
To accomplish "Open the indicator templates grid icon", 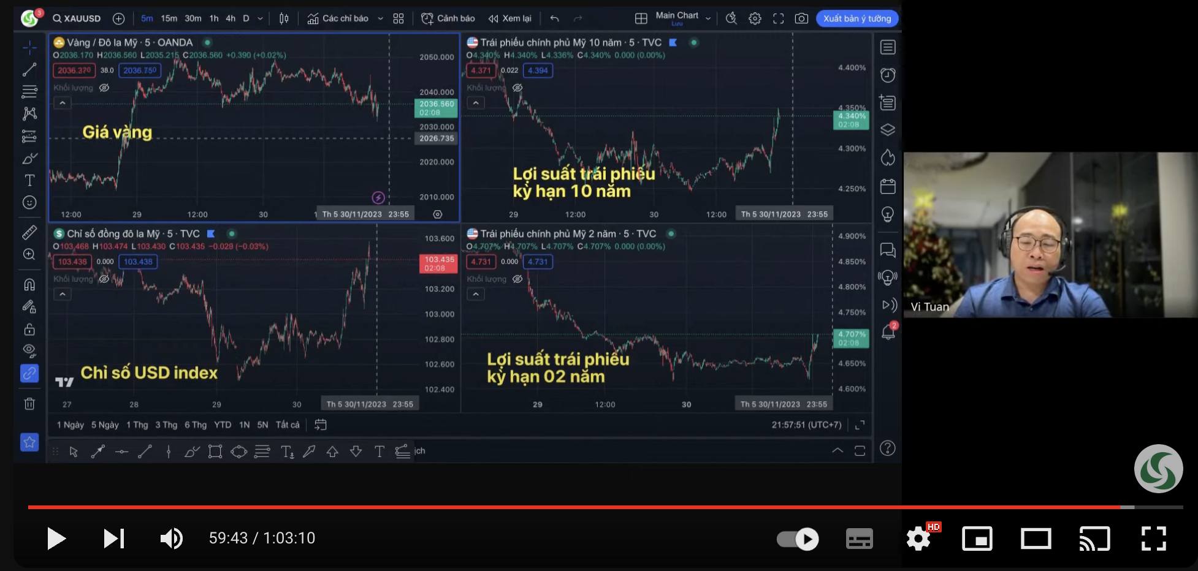I will [x=399, y=18].
